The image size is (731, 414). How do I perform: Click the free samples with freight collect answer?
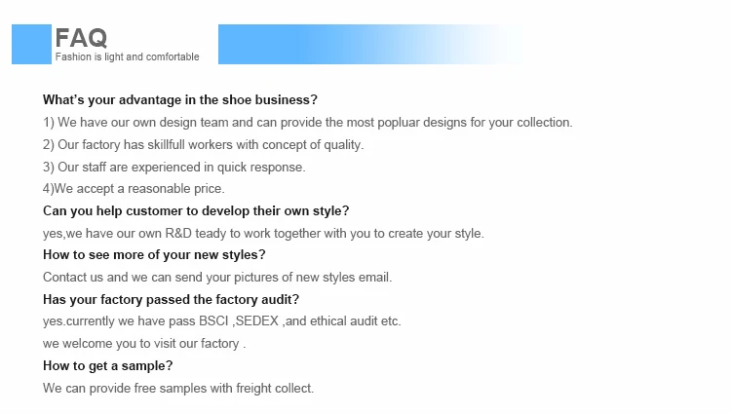click(178, 388)
